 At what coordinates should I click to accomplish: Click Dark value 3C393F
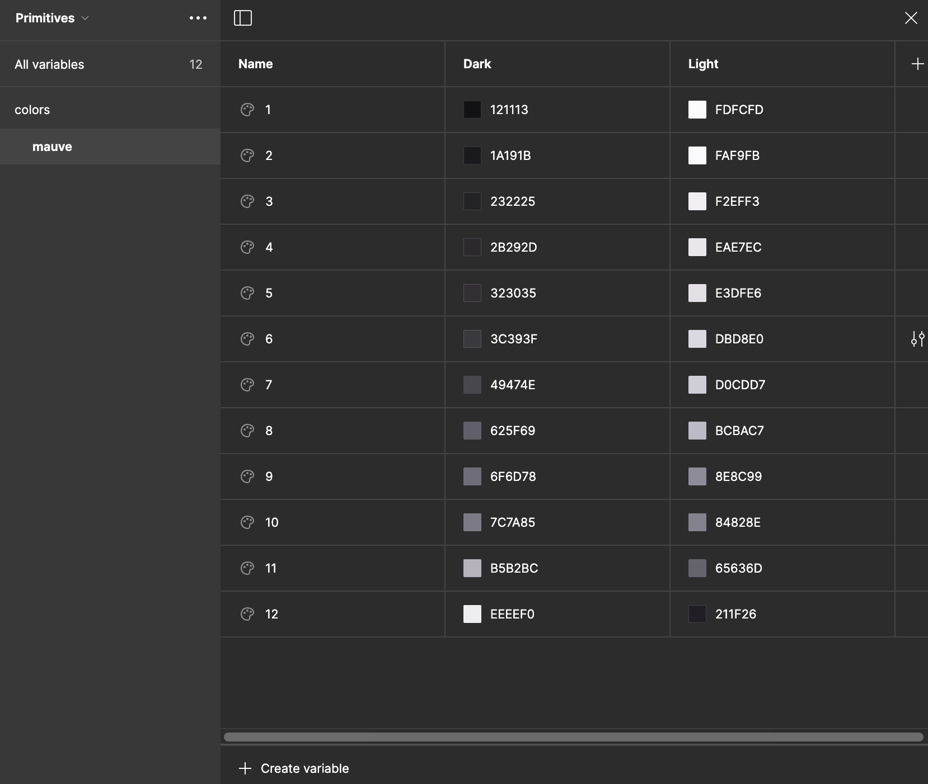tap(514, 339)
